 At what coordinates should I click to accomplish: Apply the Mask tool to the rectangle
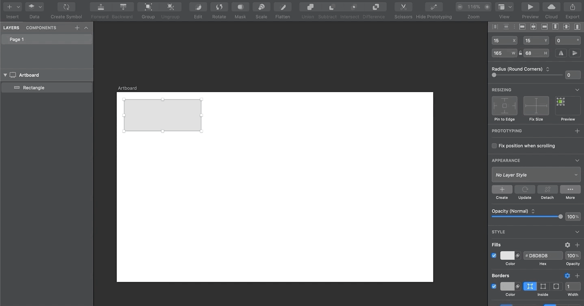coord(240,7)
